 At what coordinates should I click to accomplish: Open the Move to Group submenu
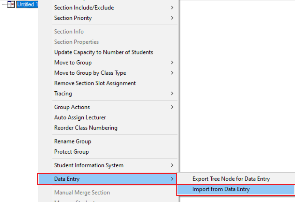pyautogui.click(x=73, y=63)
